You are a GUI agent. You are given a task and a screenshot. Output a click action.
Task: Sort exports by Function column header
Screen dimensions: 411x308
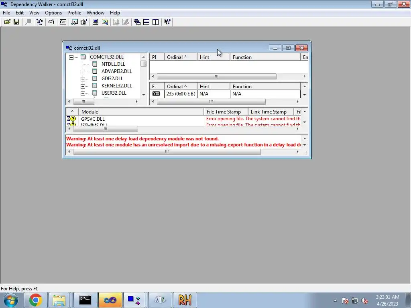[265, 87]
